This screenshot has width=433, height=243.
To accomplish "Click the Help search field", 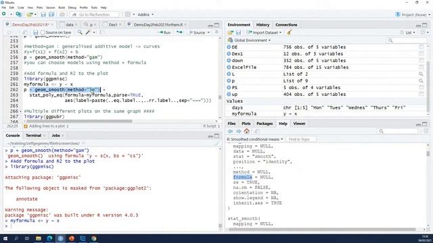I will (x=398, y=131).
